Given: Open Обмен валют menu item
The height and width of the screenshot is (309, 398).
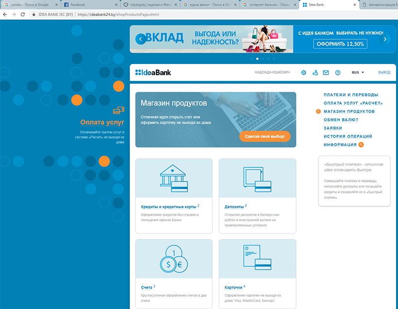Looking at the screenshot, I should 341,120.
